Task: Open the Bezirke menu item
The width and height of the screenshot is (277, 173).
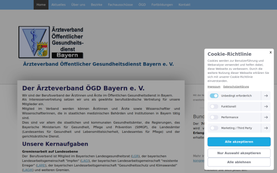Action: coord(96,5)
